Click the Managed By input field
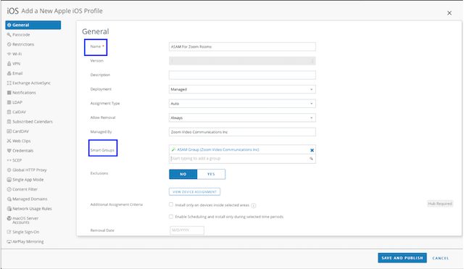Image resolution: width=464 pixels, height=269 pixels. (x=242, y=132)
